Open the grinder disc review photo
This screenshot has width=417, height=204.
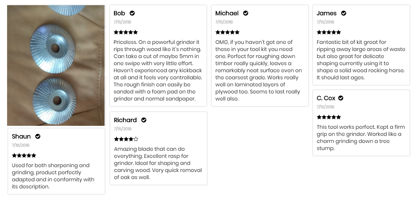coord(56,66)
